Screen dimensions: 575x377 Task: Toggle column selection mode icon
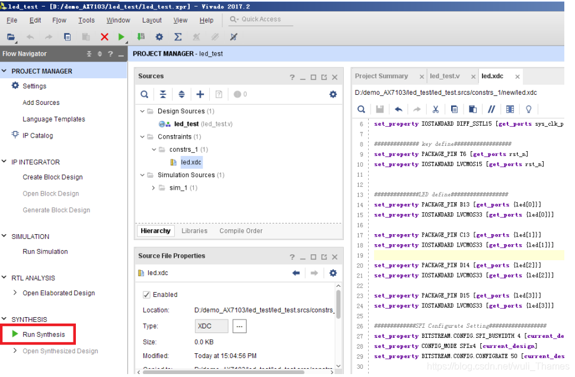tap(510, 109)
